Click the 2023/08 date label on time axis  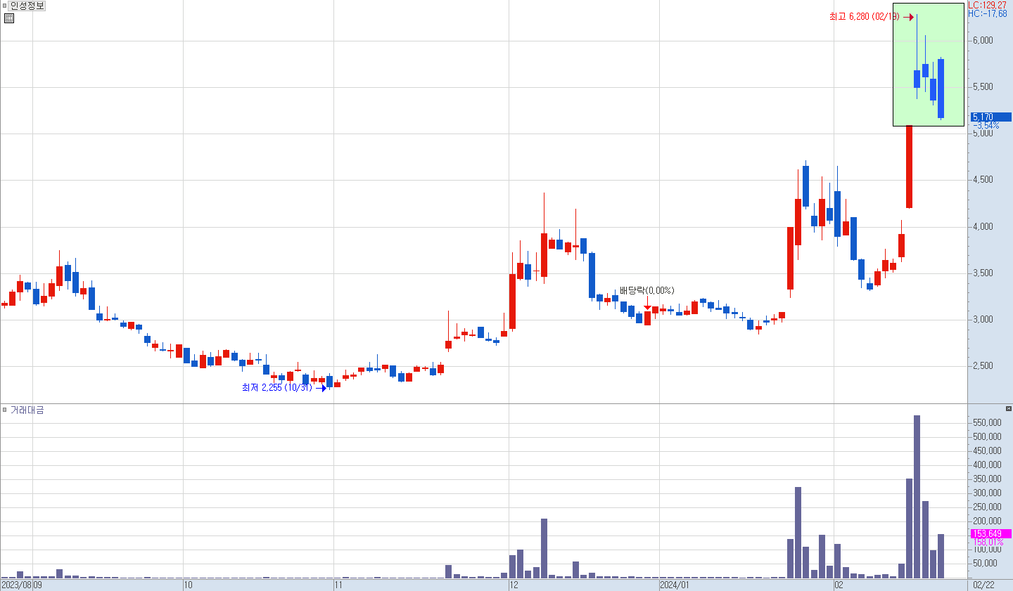click(x=16, y=585)
